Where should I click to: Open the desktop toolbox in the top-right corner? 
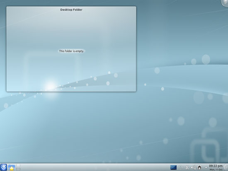[225, 2]
